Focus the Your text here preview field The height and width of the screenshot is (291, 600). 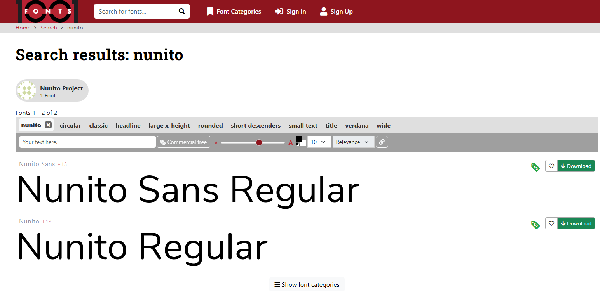(x=87, y=142)
